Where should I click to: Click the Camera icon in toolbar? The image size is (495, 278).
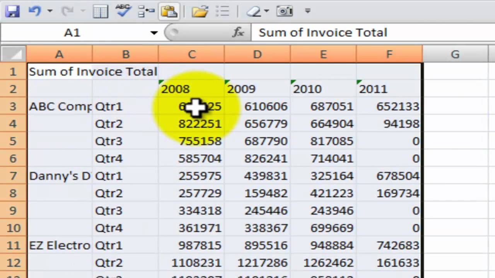point(285,11)
